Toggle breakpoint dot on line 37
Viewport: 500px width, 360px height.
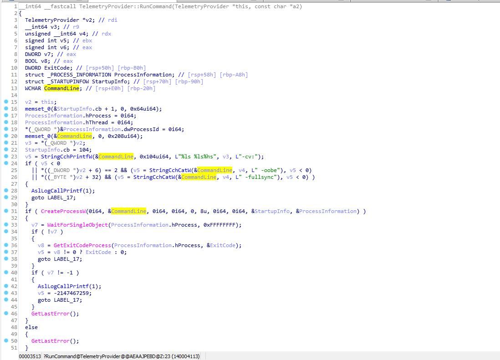click(x=6, y=252)
